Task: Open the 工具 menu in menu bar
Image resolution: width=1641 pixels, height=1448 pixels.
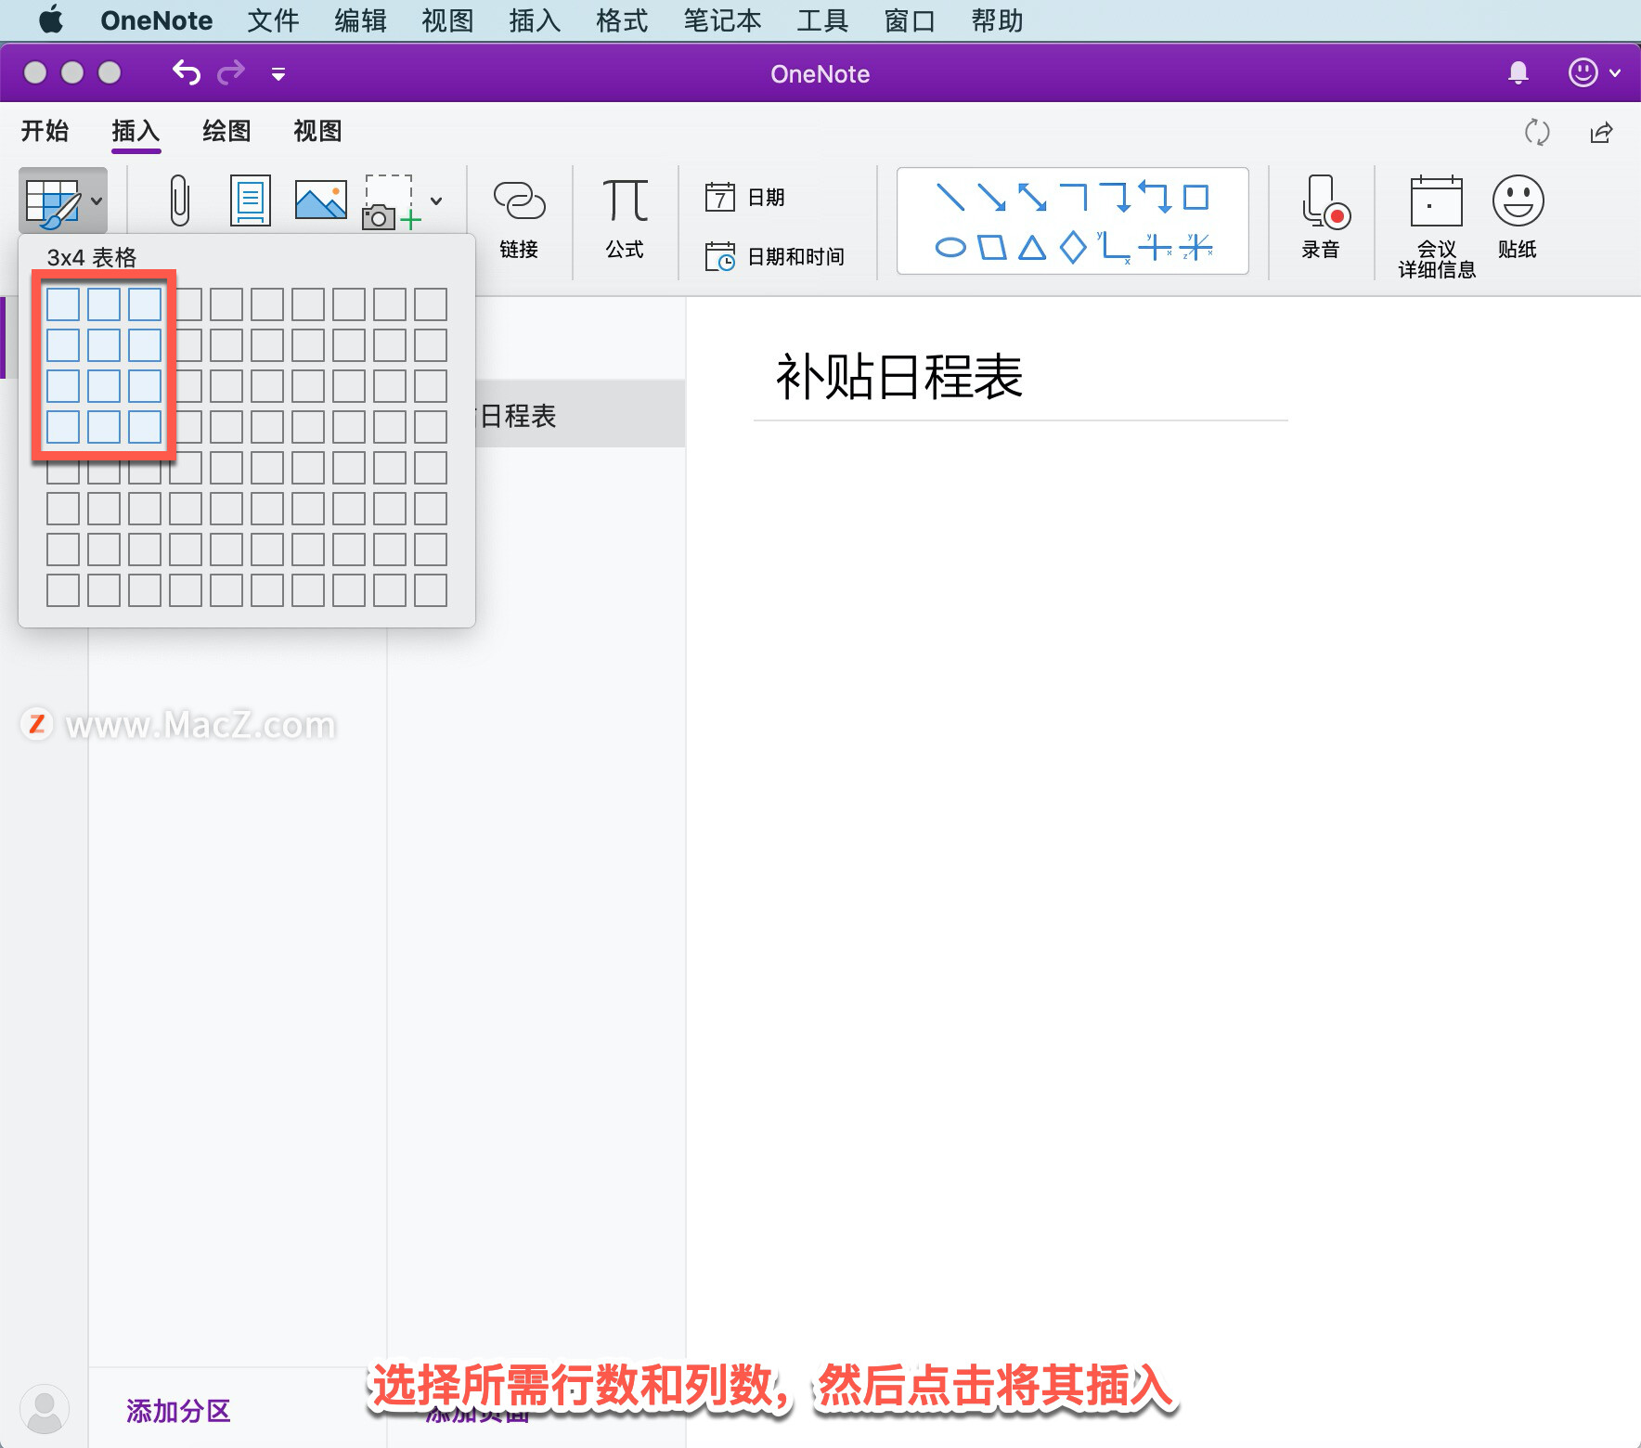Action: [x=822, y=20]
